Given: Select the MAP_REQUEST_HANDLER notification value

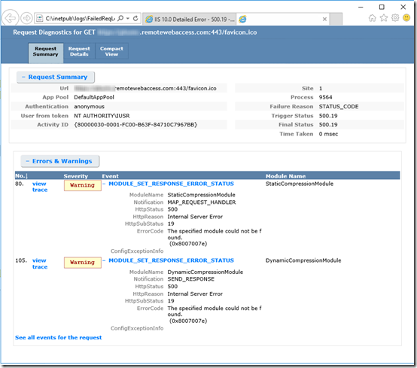Looking at the screenshot, I should [x=202, y=202].
